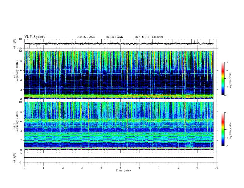Click inside the ch.1 spectrogram panel
Viewport: 244px width, 188px height.
click(x=119, y=75)
